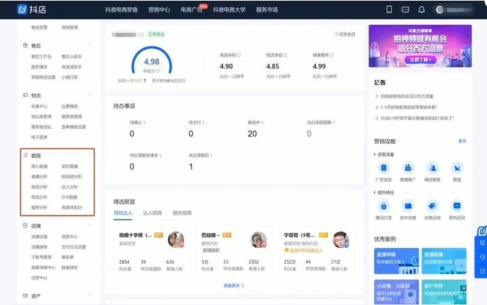Open the 爆品打造 basket icon
487x305 pixels.
[x=384, y=206]
